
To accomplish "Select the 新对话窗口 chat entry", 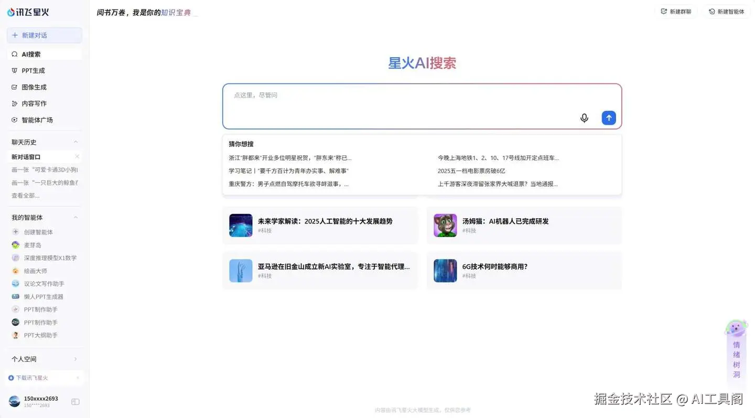I will coord(45,157).
